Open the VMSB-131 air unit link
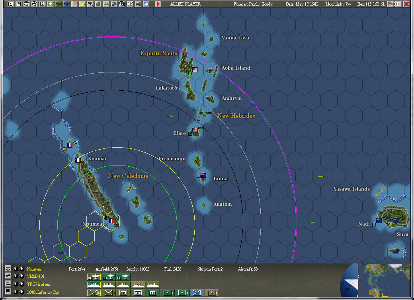The width and height of the screenshot is (414, 300). coord(36,276)
